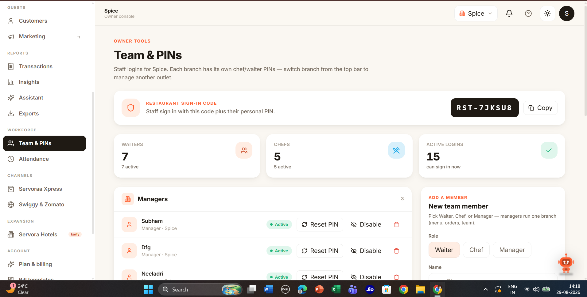Screen dimensions: 587x297
Task: Click the Chefs card utensils icon
Action: tap(396, 150)
